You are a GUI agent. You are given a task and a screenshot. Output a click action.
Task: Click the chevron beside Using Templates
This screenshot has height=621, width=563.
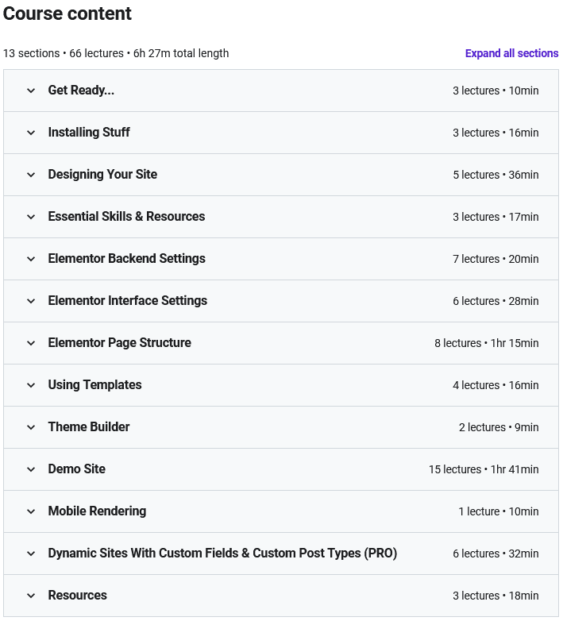click(31, 385)
